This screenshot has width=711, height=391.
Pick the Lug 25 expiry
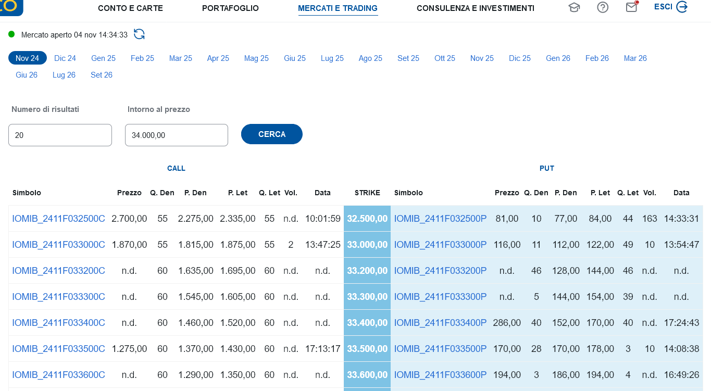pos(332,58)
